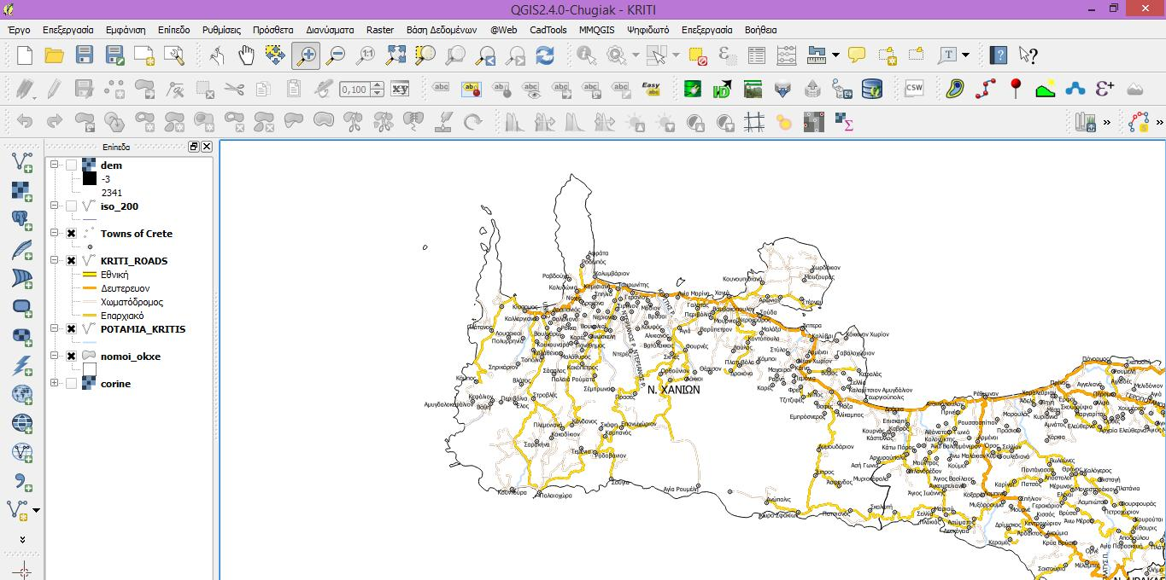Click the black dem color swatch
This screenshot has height=580, width=1166.
(x=90, y=179)
